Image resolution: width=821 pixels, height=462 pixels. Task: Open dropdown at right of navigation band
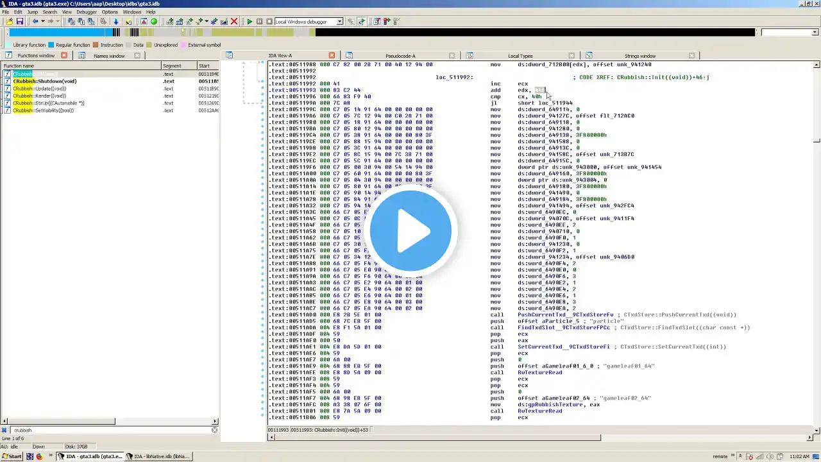789,32
